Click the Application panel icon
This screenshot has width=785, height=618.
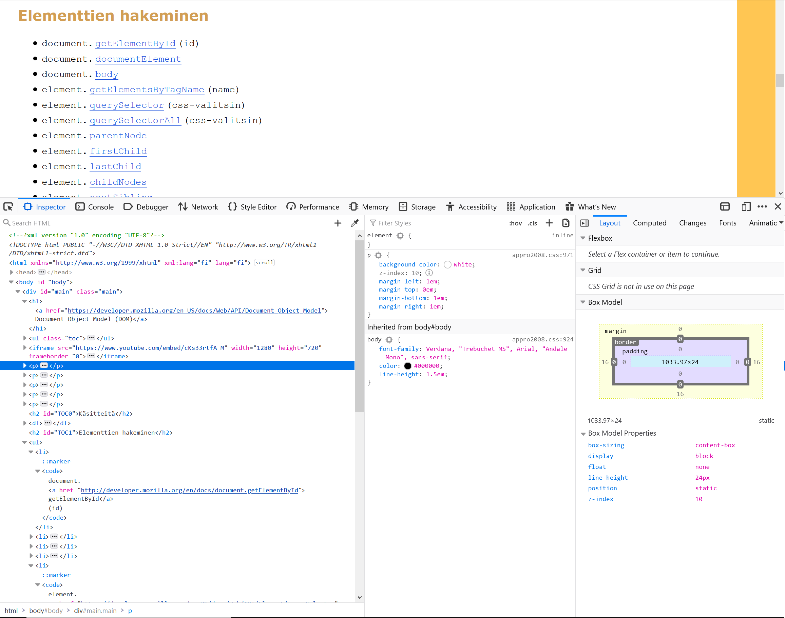(511, 206)
